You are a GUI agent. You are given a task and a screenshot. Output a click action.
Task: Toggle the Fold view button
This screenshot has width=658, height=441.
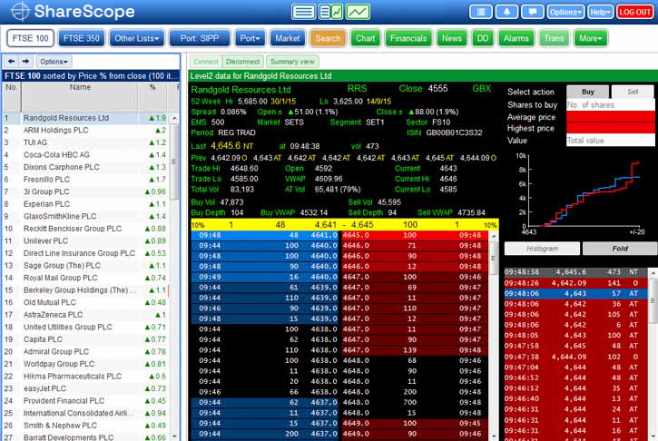point(619,249)
